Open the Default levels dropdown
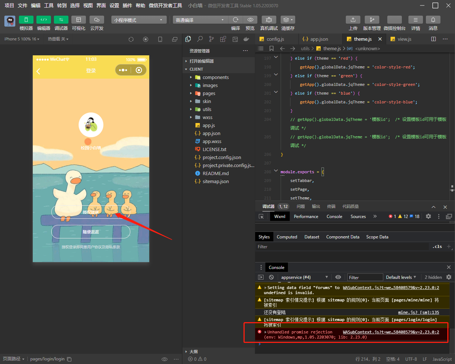 [x=401, y=277]
